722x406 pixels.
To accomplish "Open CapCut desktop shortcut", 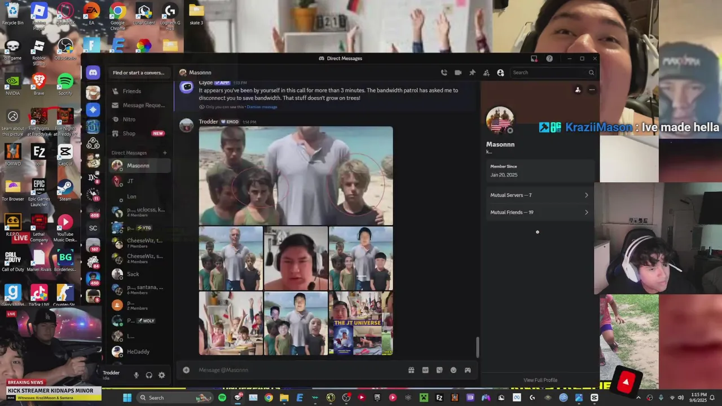I will [65, 155].
